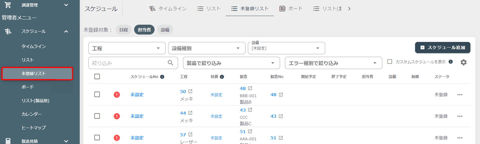Switch to the 未登録リスト tab
The image size is (480, 144).
click(x=250, y=9)
